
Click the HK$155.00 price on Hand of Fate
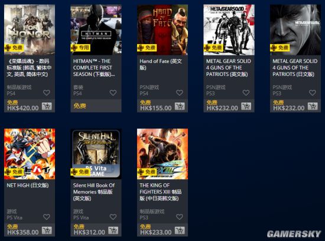[156, 108]
